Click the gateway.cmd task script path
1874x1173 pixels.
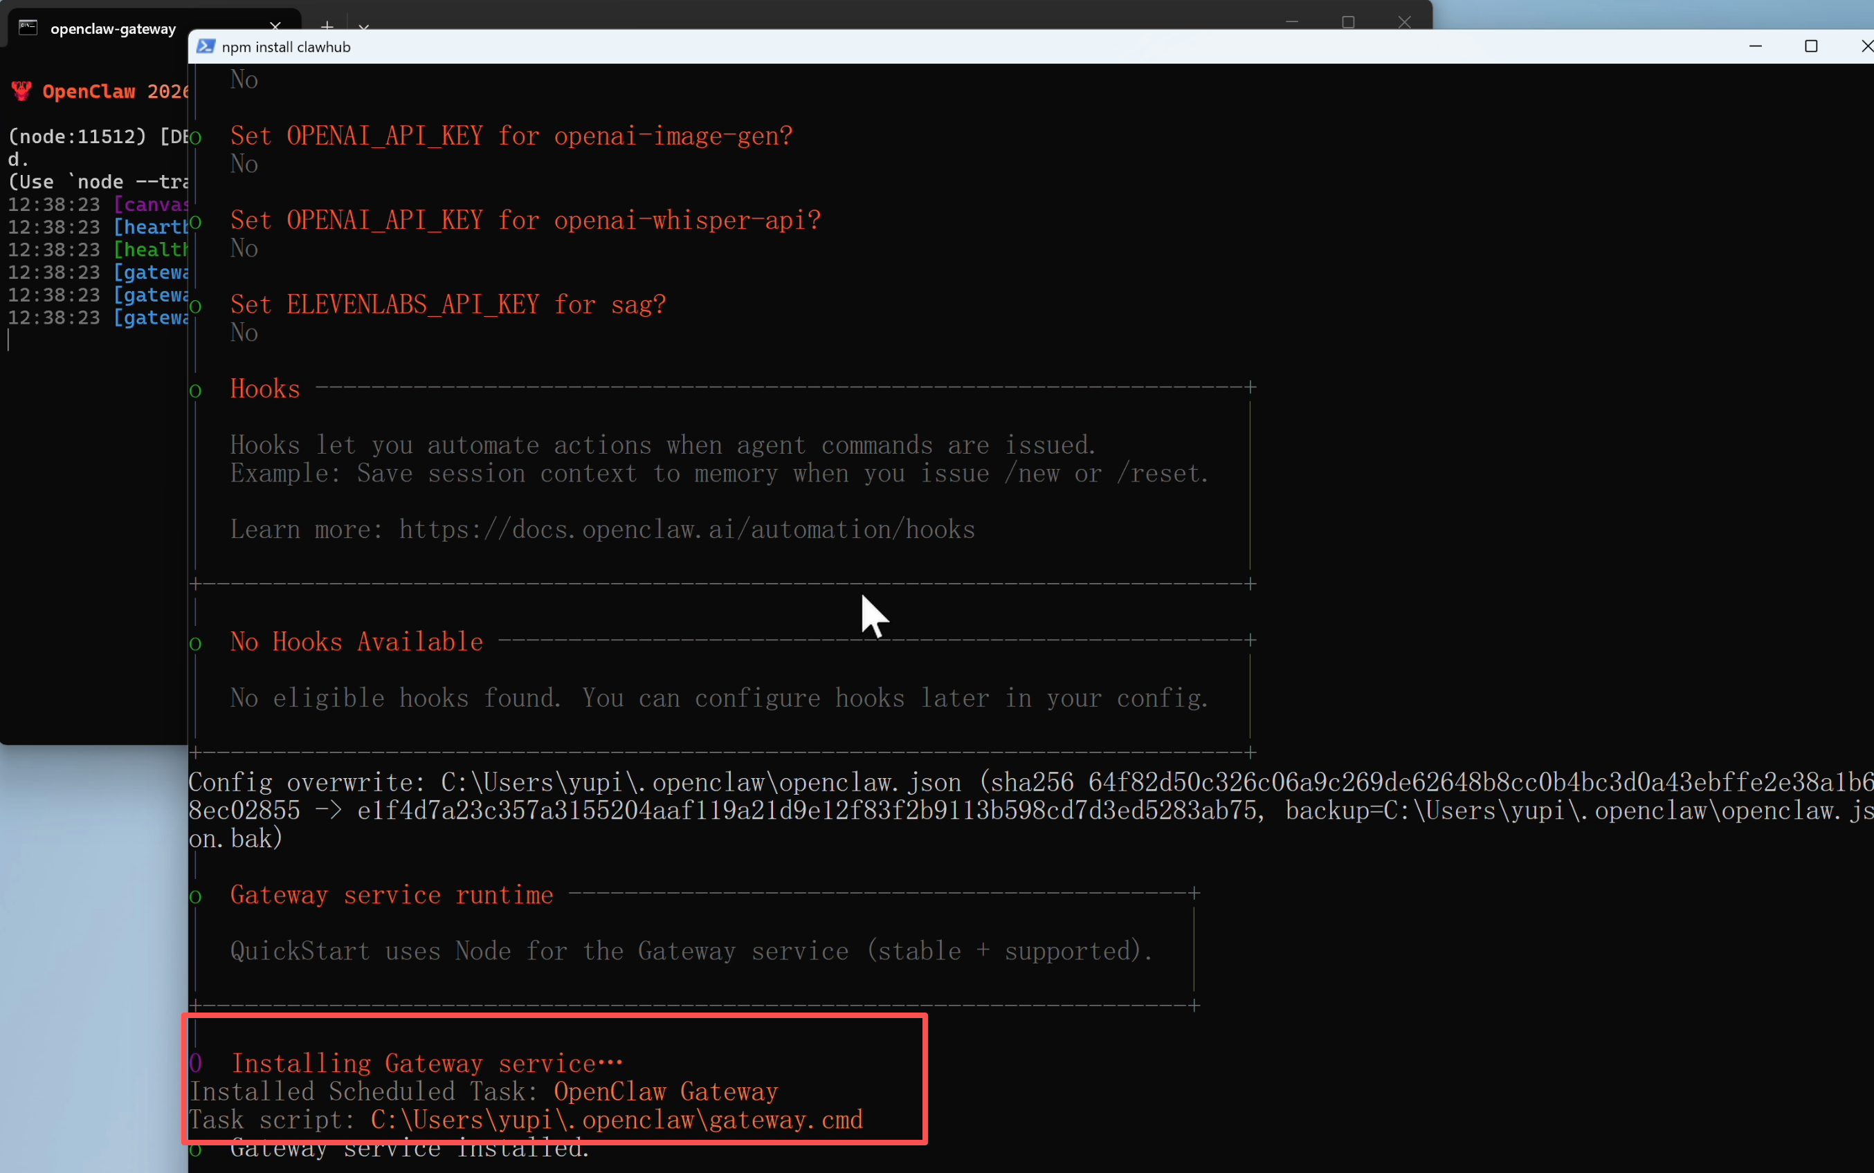616,1120
